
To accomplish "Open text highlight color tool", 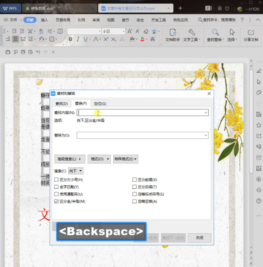I will (x=132, y=40).
